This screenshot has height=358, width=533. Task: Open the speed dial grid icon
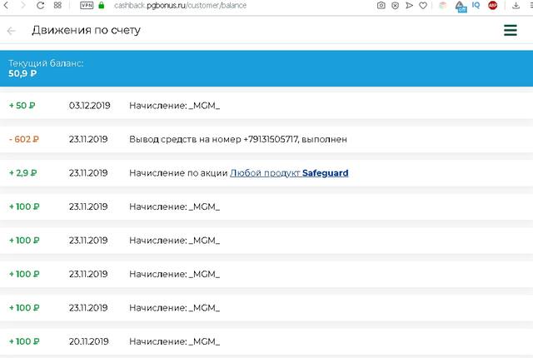pos(57,5)
